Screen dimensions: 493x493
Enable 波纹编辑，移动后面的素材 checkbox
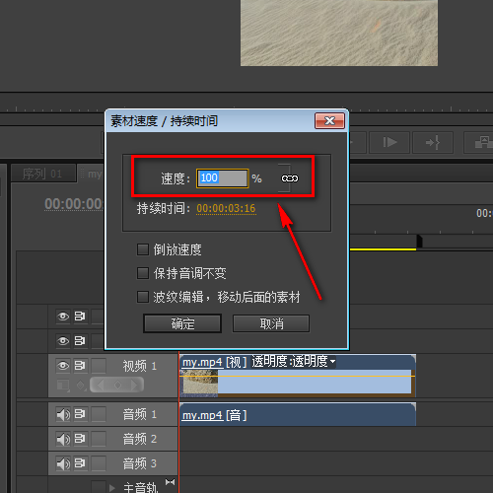143,297
